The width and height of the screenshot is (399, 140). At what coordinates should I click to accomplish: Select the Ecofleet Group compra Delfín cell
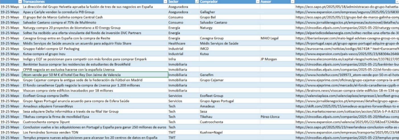click(x=95, y=96)
